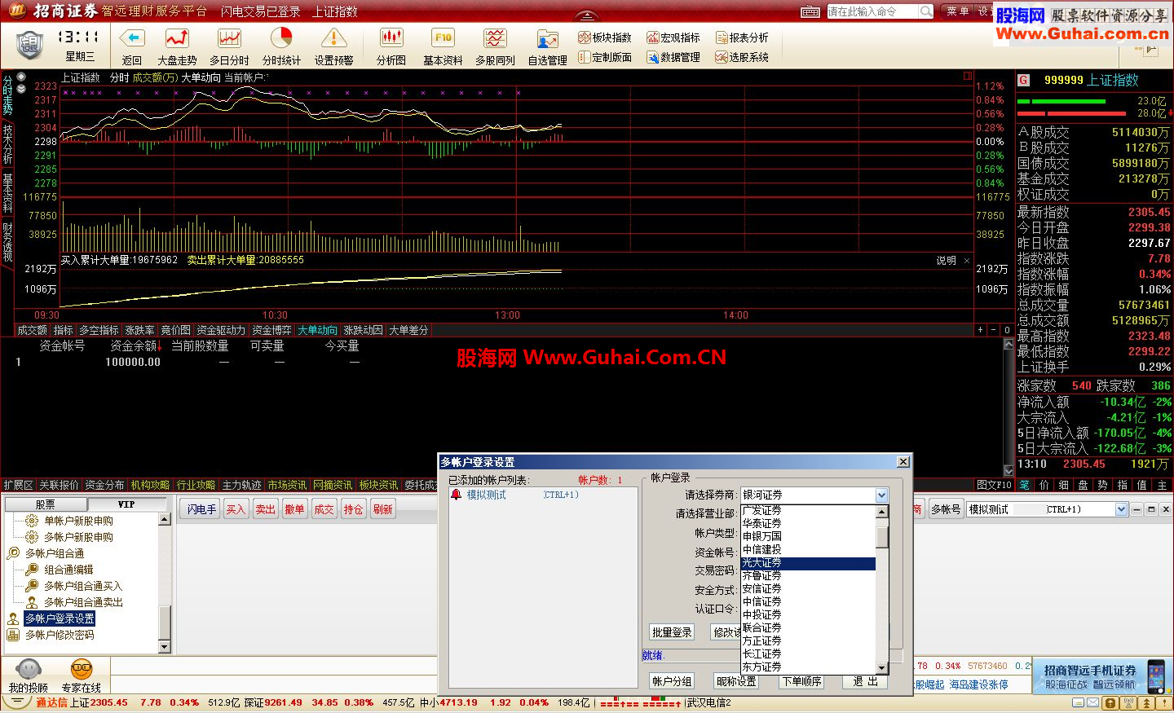Open 分析图 candlestick icon

pyautogui.click(x=391, y=38)
